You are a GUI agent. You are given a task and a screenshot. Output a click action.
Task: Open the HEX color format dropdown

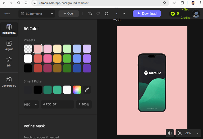coord(31,104)
